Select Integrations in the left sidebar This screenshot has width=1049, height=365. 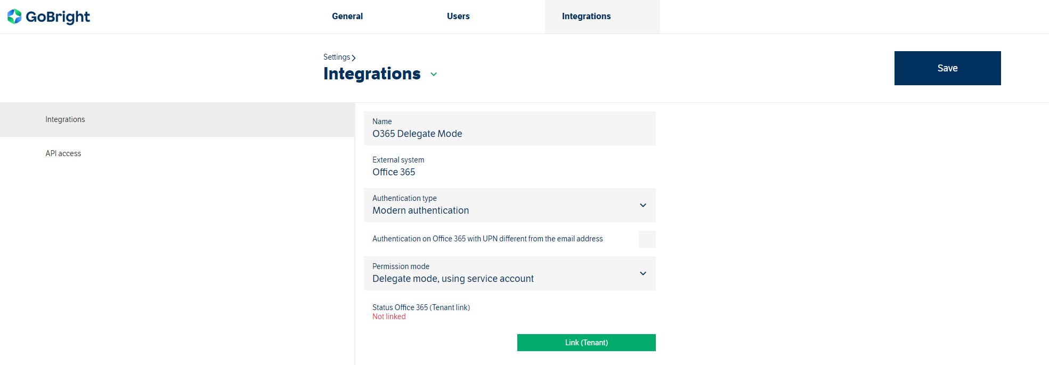click(65, 119)
